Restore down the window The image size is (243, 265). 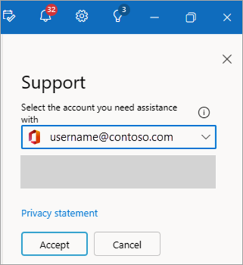(x=191, y=17)
